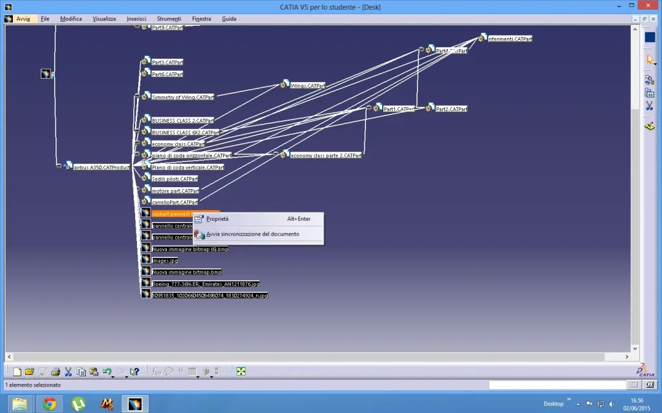The width and height of the screenshot is (662, 413).
Task: Click the What's This help icon
Action: pyautogui.click(x=134, y=372)
